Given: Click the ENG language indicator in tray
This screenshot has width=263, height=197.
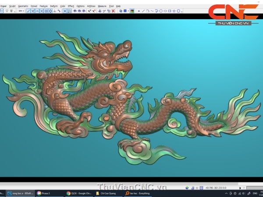Looking at the screenshot, I should tap(255, 193).
